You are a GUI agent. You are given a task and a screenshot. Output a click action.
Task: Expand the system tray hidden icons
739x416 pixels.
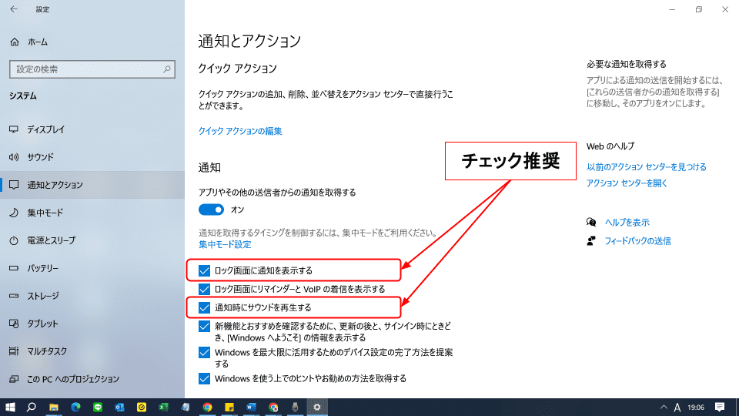[x=664, y=407]
